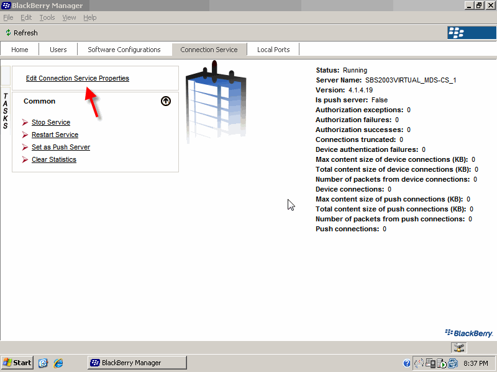Screen dimensions: 497x372
Task: Open the BlackBerry Manager title bar icon menu
Action: click(6, 6)
